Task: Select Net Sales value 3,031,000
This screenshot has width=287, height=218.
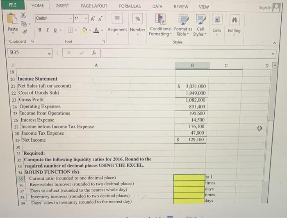Action: [x=196, y=86]
